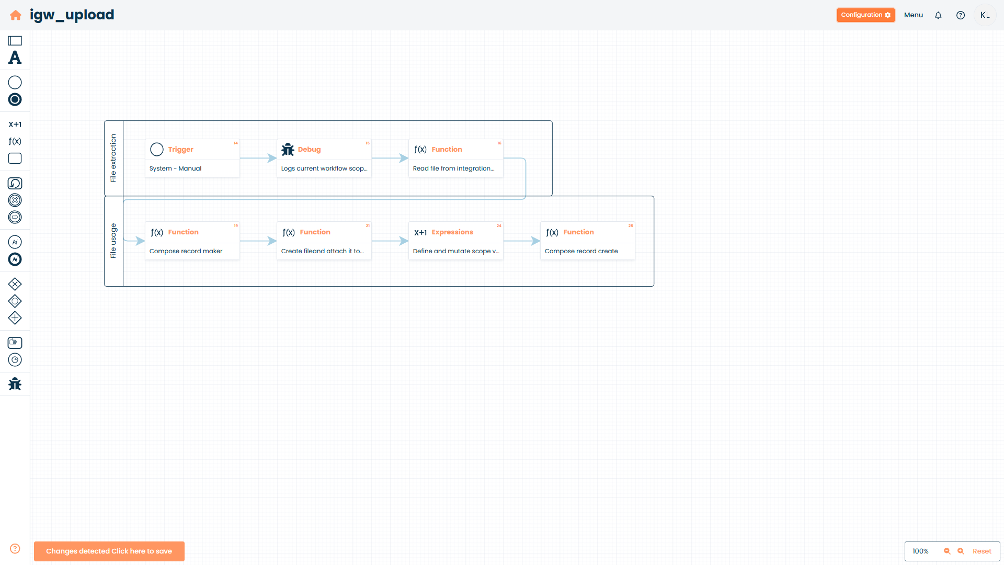Reset the zoom level
Screen dimensions: 1004x565
[982, 551]
